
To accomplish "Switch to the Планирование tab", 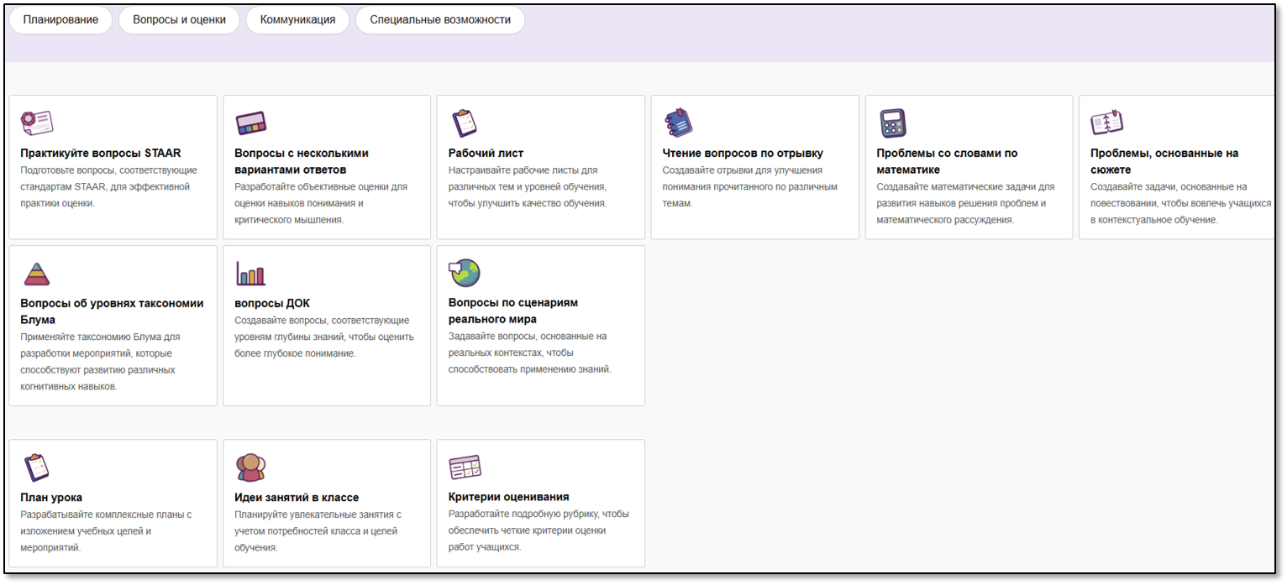I will 60,20.
